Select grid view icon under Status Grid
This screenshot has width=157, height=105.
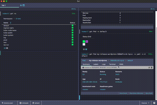click(86, 49)
